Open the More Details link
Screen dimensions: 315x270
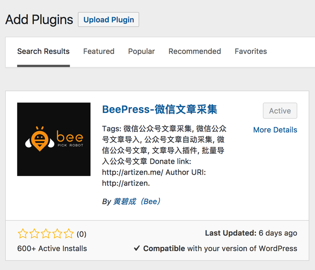click(275, 130)
